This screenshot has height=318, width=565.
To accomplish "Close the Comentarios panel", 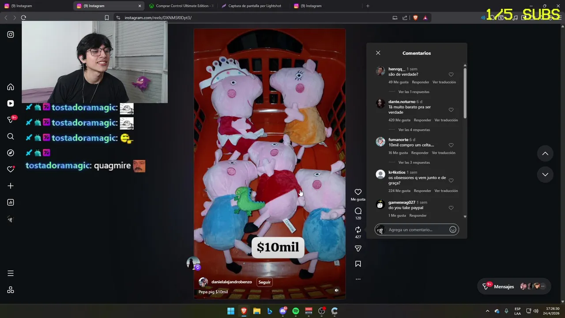I will (x=378, y=53).
